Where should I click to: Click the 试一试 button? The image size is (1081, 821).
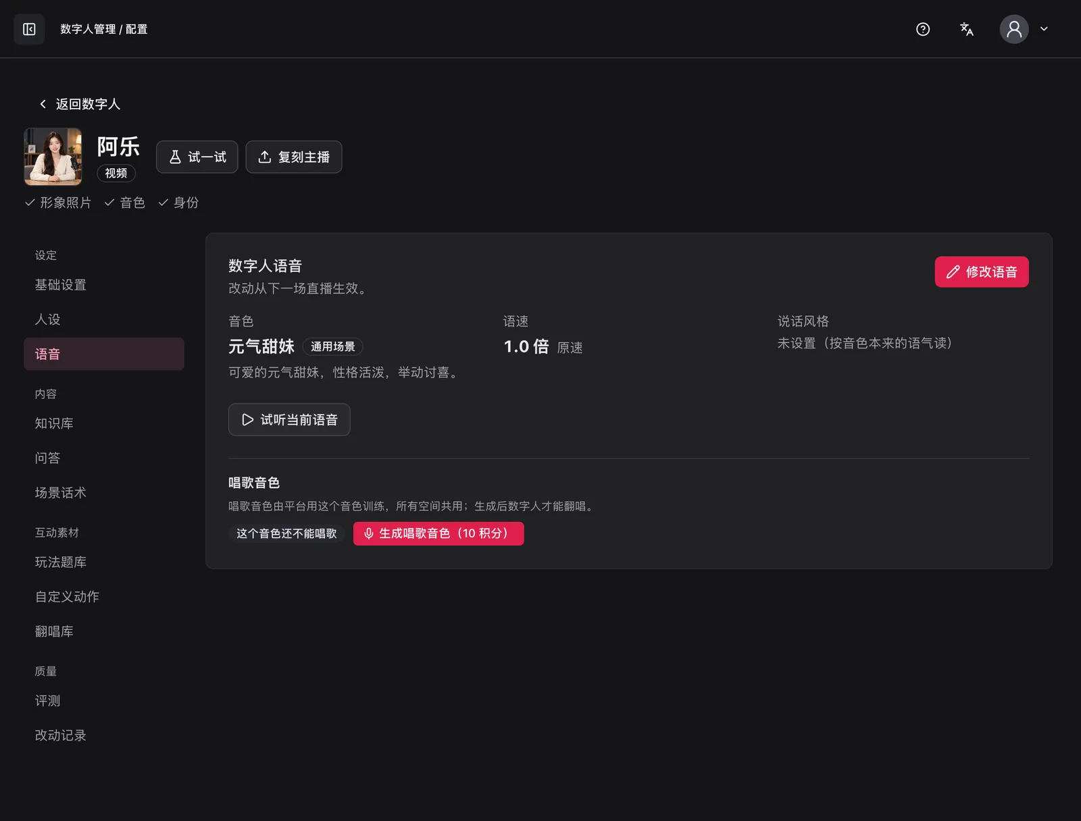coord(197,157)
